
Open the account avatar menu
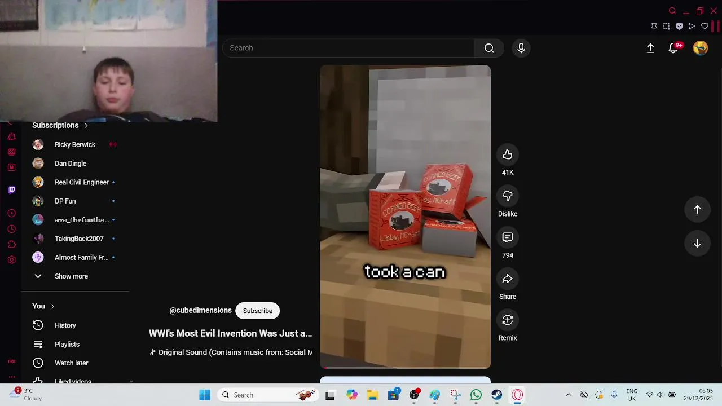point(701,48)
